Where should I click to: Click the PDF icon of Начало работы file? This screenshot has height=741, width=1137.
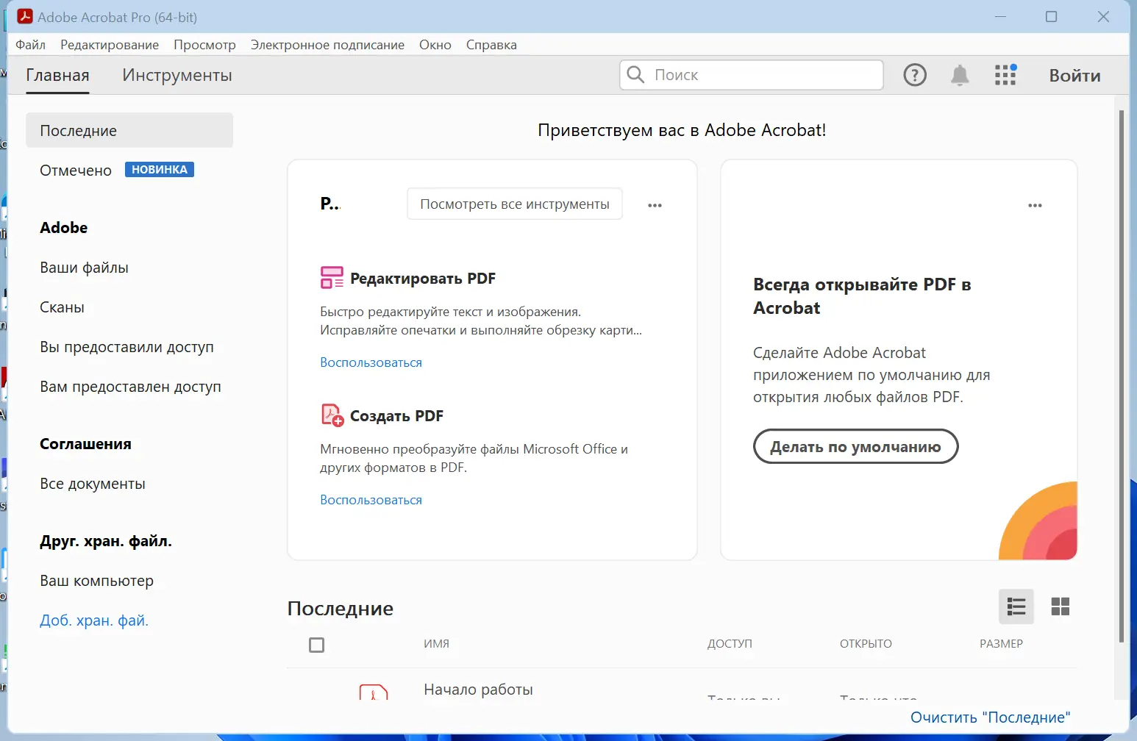coord(374,691)
